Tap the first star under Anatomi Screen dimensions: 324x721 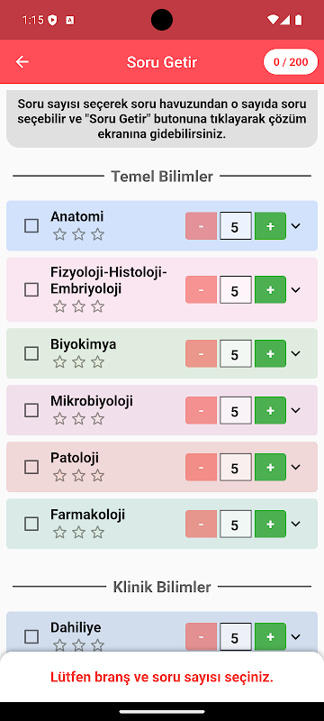59,234
